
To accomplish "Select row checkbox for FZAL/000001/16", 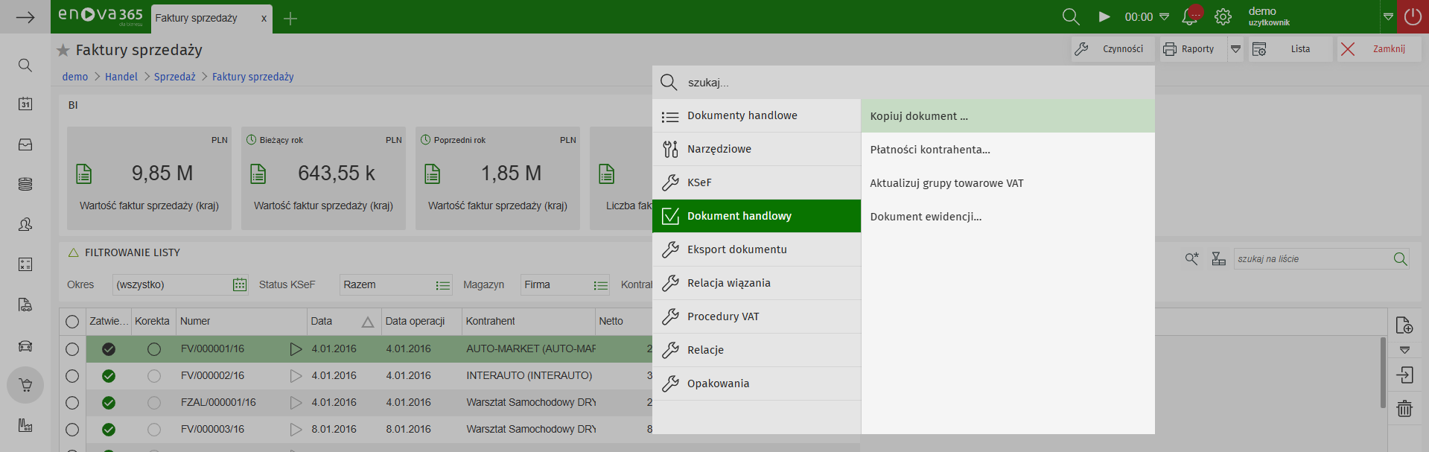I will click(72, 403).
